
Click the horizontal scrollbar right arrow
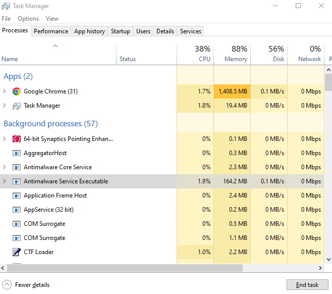pos(321,268)
